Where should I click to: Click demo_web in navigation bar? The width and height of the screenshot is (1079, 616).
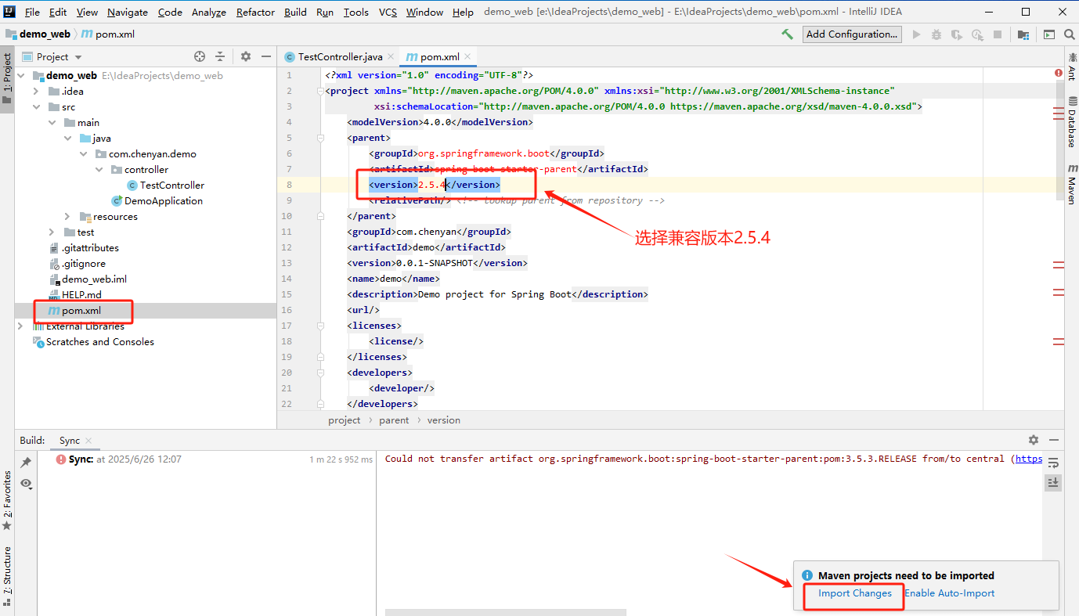coord(43,34)
